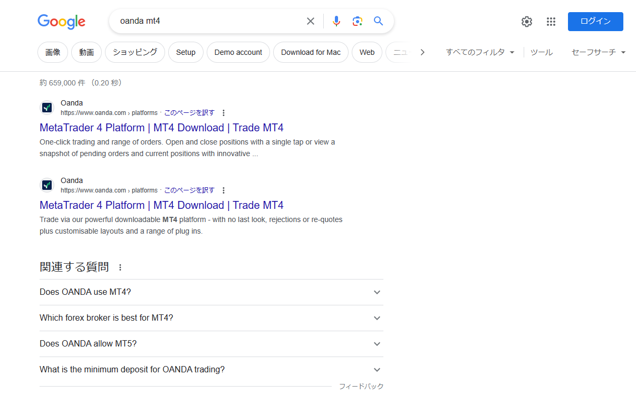Click the ツール button
Viewport: 636px width, 404px height.
[x=542, y=52]
